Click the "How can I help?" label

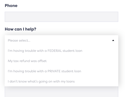pos(20,29)
